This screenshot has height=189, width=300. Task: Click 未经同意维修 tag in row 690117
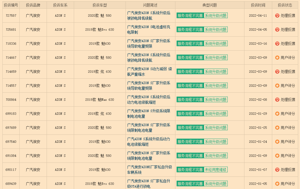(216, 170)
